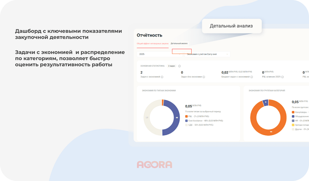
Task: Click beige СДС legend swatch
Action: pyautogui.click(x=187, y=125)
